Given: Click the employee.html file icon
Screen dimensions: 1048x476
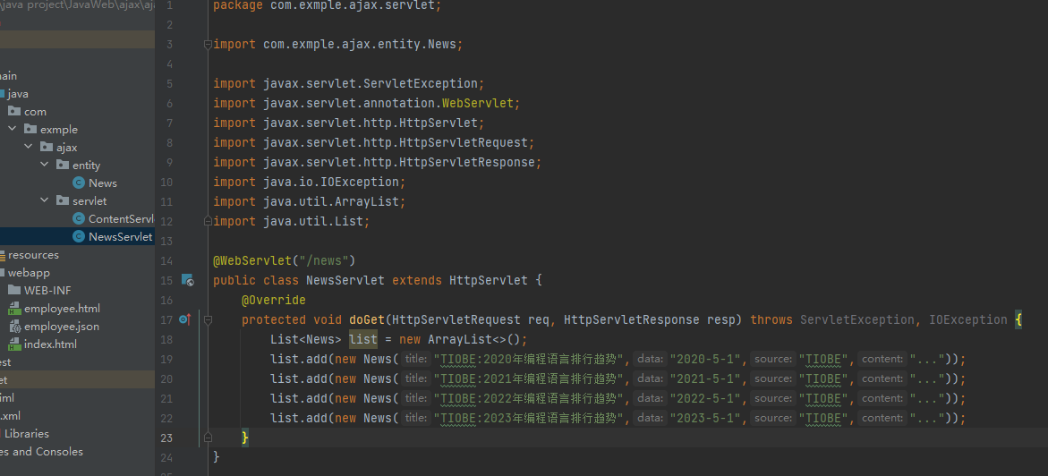Looking at the screenshot, I should pos(14,309).
